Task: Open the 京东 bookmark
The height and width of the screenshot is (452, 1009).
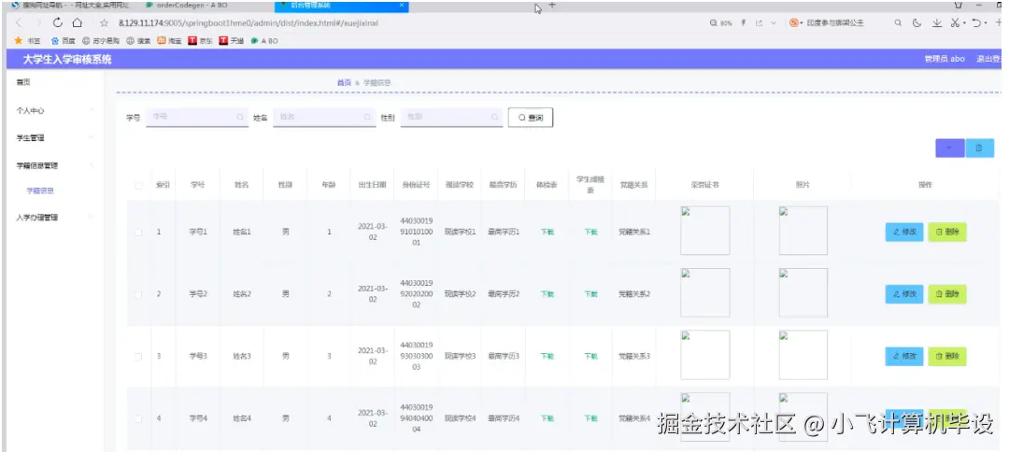Action: click(201, 40)
